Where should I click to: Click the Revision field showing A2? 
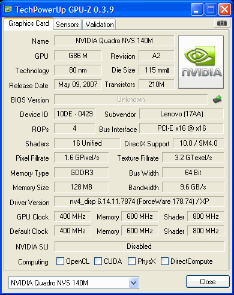click(156, 56)
